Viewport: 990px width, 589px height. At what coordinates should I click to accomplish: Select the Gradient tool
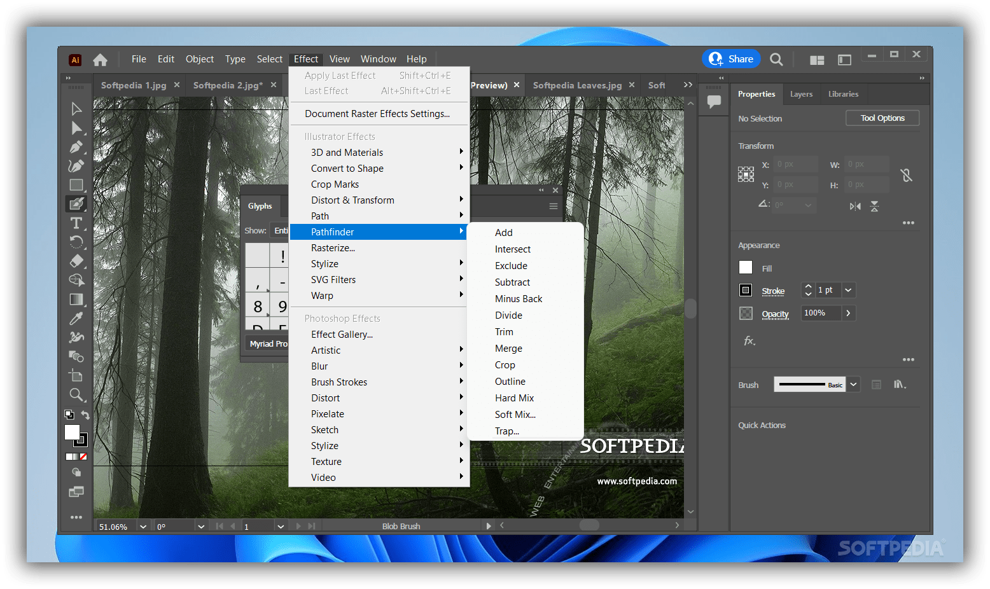pyautogui.click(x=76, y=299)
